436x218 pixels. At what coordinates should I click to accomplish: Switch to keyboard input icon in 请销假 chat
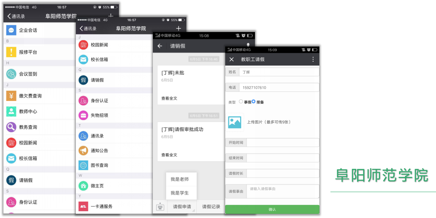point(160,207)
